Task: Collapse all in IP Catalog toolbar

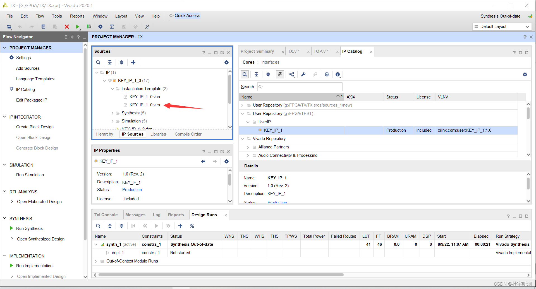Action: (x=256, y=74)
